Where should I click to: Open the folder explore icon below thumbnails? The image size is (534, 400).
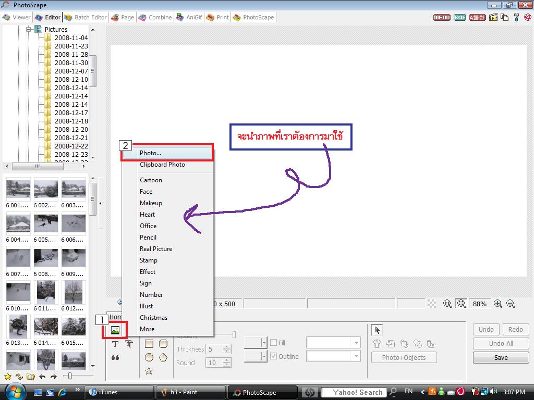click(31, 377)
